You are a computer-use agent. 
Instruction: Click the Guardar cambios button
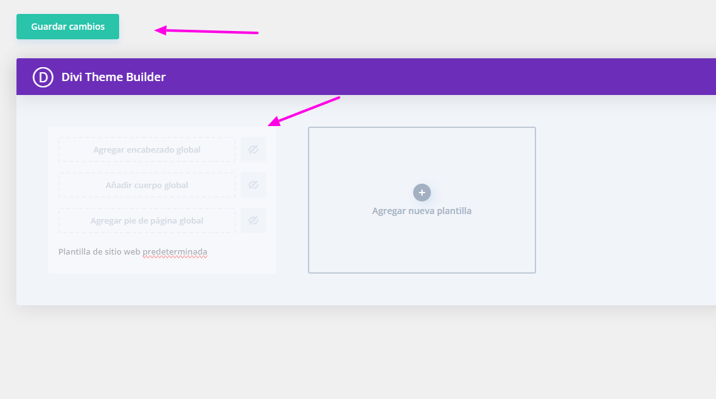[68, 27]
